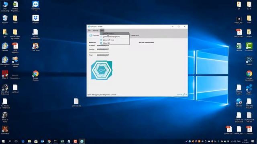Open the Settings menu in IoP wallet
The width and height of the screenshot is (257, 144).
click(x=95, y=30)
